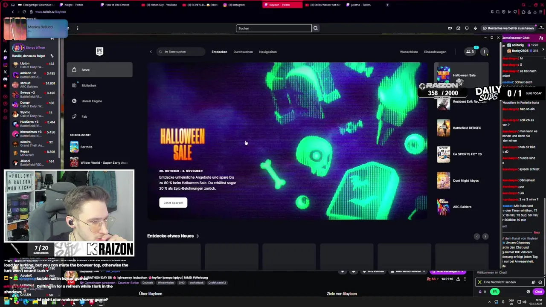Click the Twitch 'Suchen' search box
The image size is (546, 307).
coord(273,28)
